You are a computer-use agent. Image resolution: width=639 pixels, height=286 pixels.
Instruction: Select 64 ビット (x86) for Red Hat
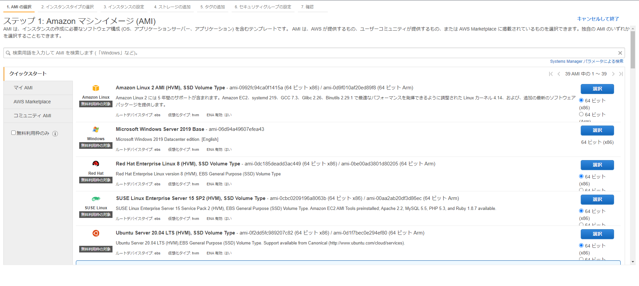pos(581,176)
